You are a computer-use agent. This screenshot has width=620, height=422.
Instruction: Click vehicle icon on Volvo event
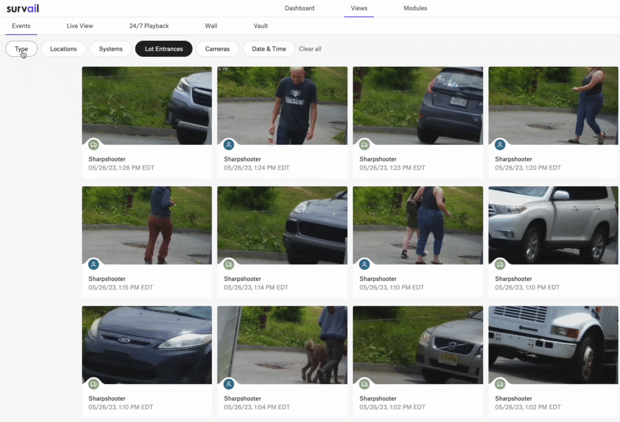click(364, 384)
